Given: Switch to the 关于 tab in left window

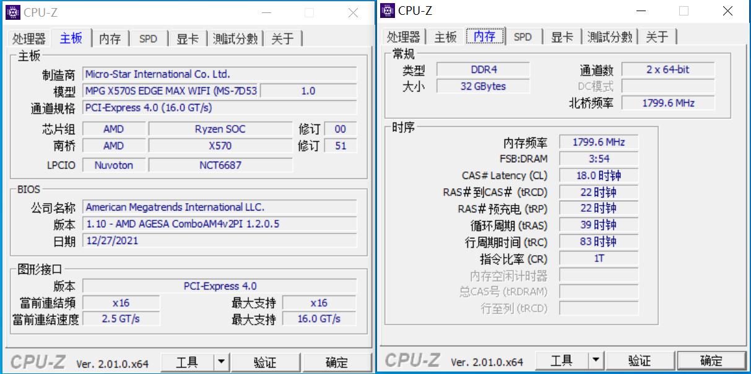Looking at the screenshot, I should click(283, 38).
